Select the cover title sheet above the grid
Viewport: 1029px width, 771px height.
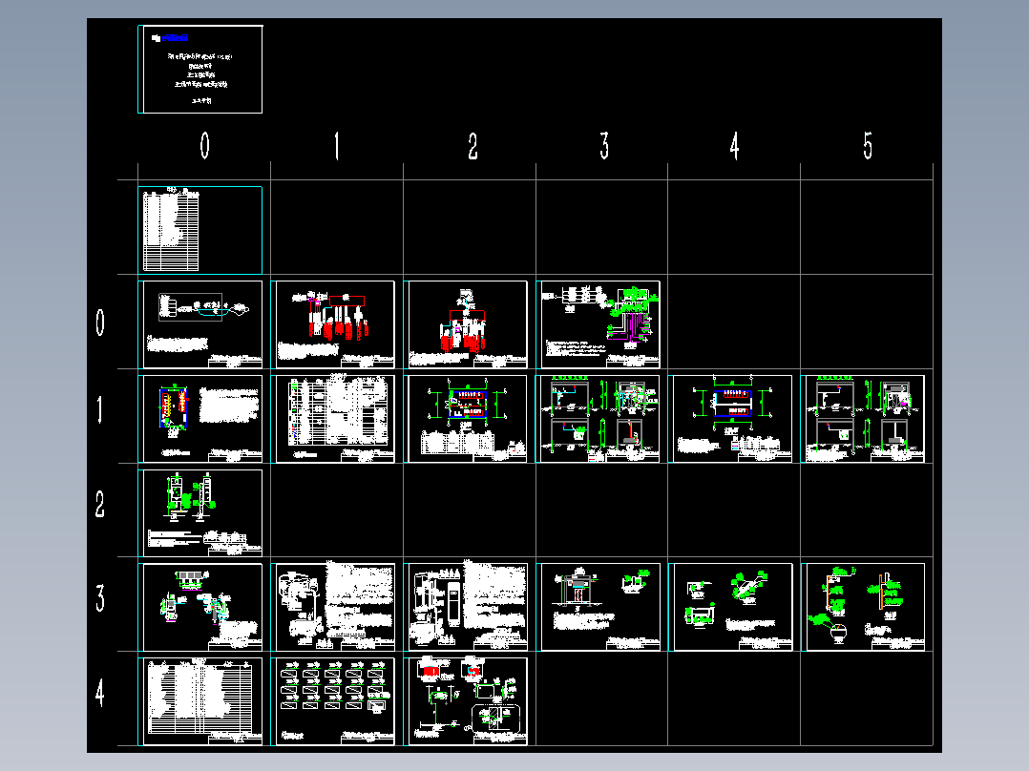[x=200, y=70]
